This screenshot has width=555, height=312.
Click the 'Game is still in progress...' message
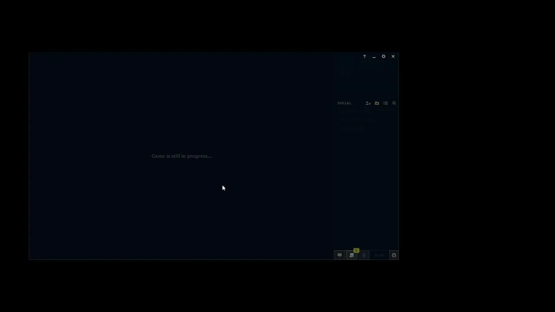pos(181,156)
